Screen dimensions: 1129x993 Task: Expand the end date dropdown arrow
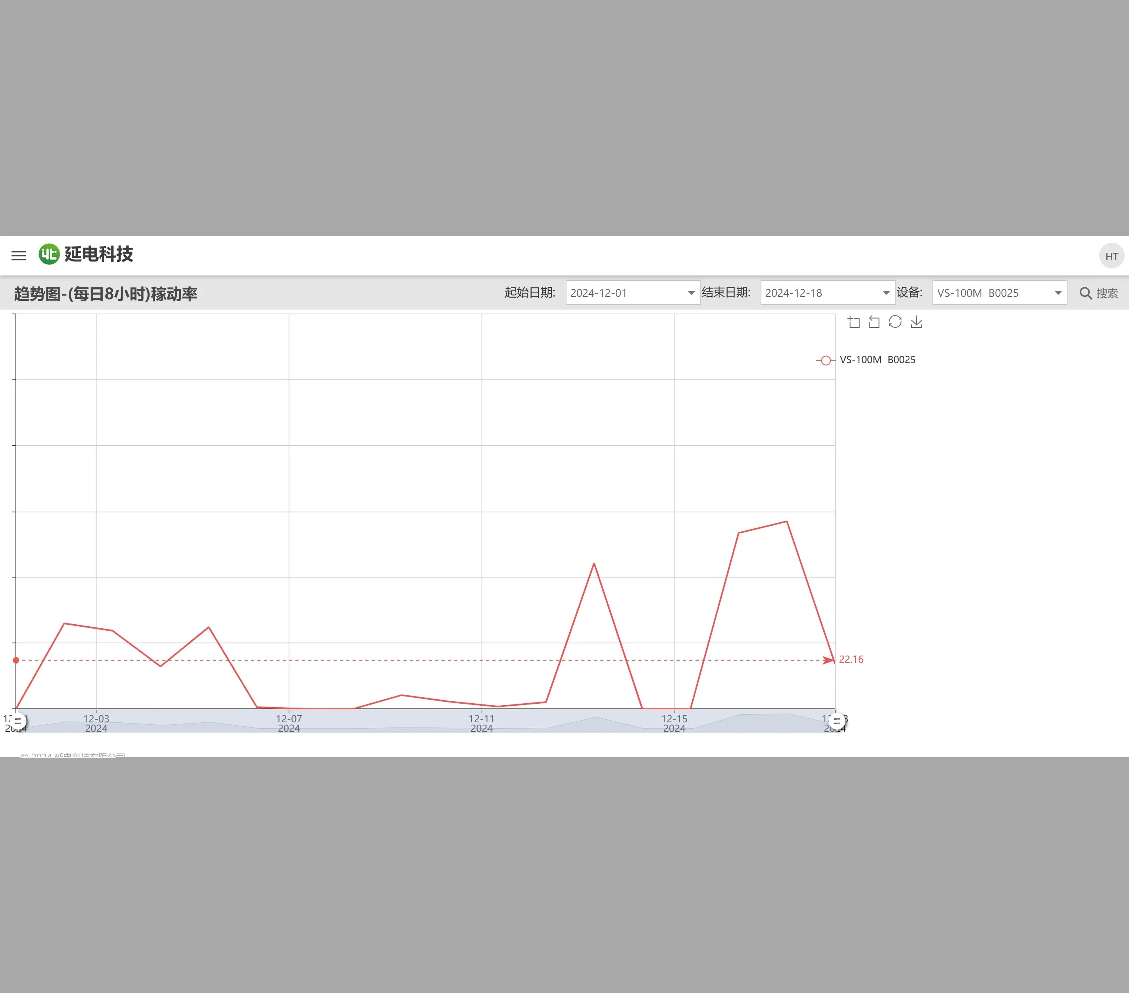pos(886,293)
